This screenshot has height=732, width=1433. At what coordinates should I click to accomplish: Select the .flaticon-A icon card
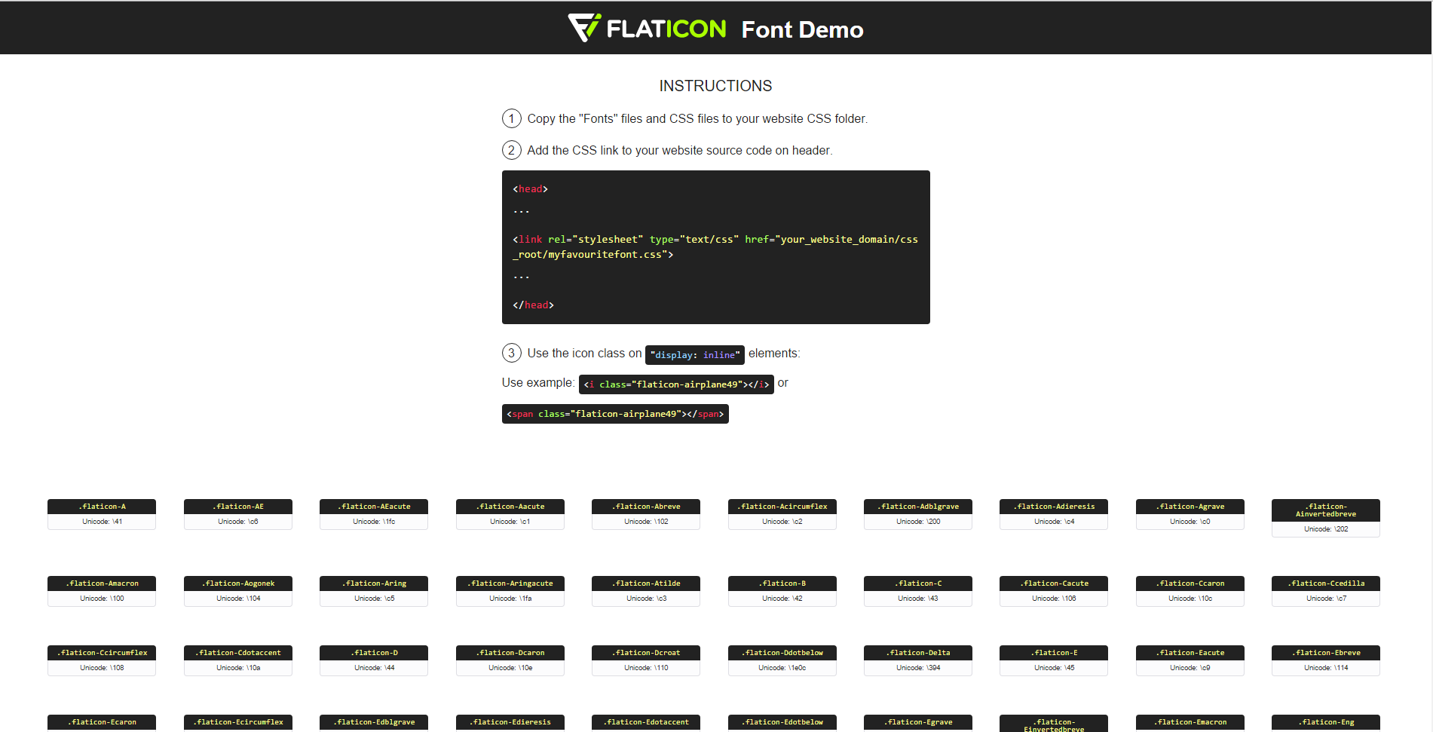click(x=101, y=513)
